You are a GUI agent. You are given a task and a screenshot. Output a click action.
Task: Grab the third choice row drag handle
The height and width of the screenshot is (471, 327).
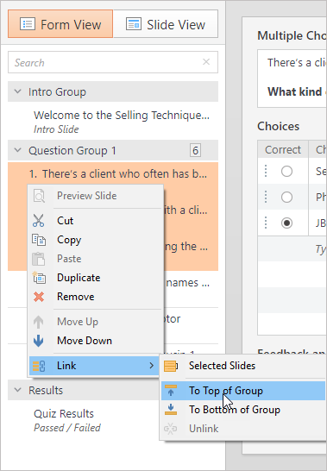pyautogui.click(x=266, y=223)
